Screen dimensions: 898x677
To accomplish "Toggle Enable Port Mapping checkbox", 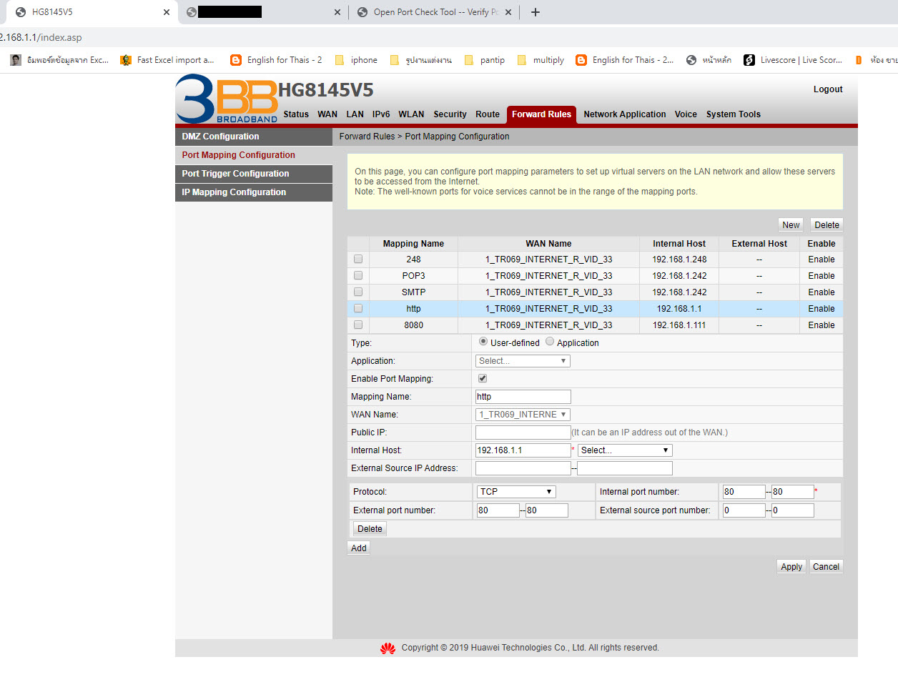I will coord(483,378).
